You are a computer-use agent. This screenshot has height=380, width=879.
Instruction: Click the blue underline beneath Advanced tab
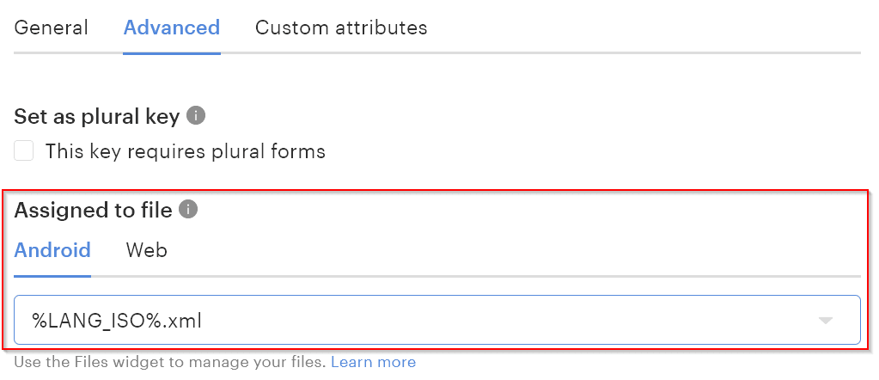172,53
